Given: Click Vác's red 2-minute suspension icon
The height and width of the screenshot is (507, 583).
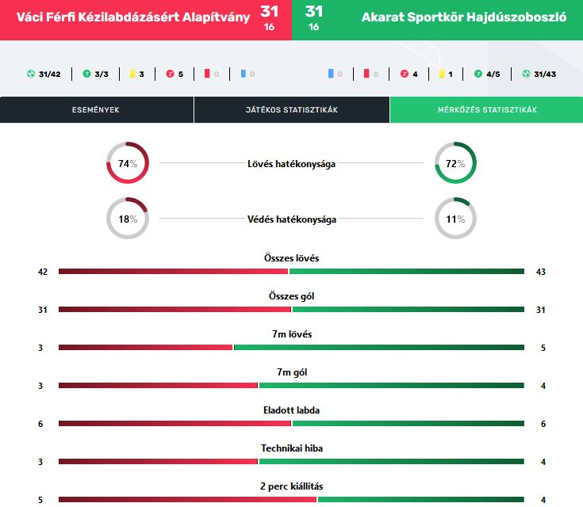Looking at the screenshot, I should coord(170,74).
